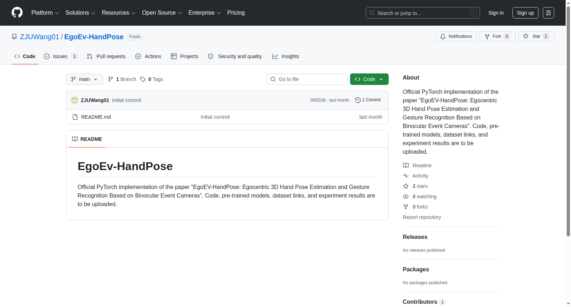Click the eye icon beside 0 watching
The width and height of the screenshot is (571, 307).
(406, 196)
